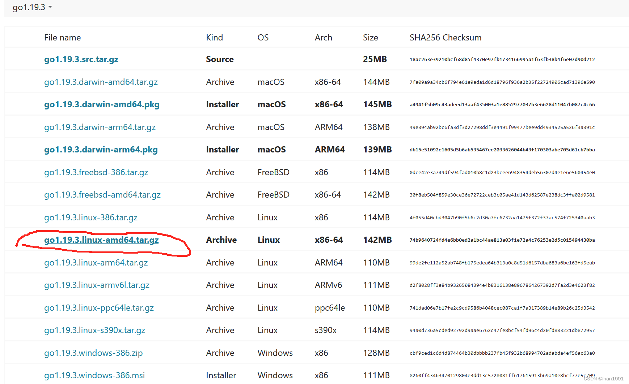
Task: Select the File name column header
Action: (x=63, y=38)
